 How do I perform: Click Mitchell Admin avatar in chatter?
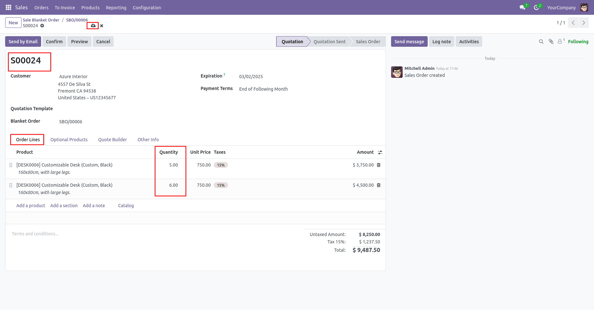(397, 72)
